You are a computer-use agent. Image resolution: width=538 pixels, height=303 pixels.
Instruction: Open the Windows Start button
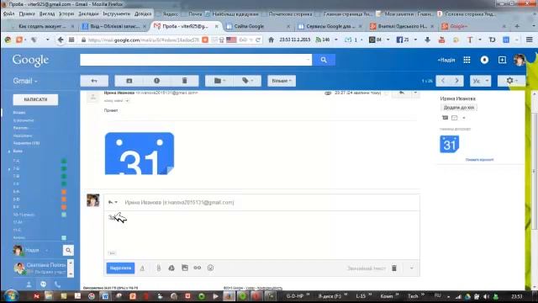pyautogui.click(x=11, y=296)
